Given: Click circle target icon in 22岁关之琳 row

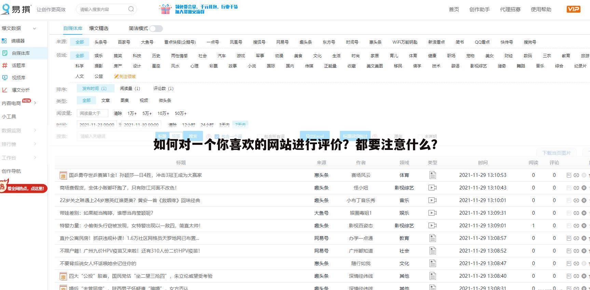Looking at the screenshot, I should 584,200.
